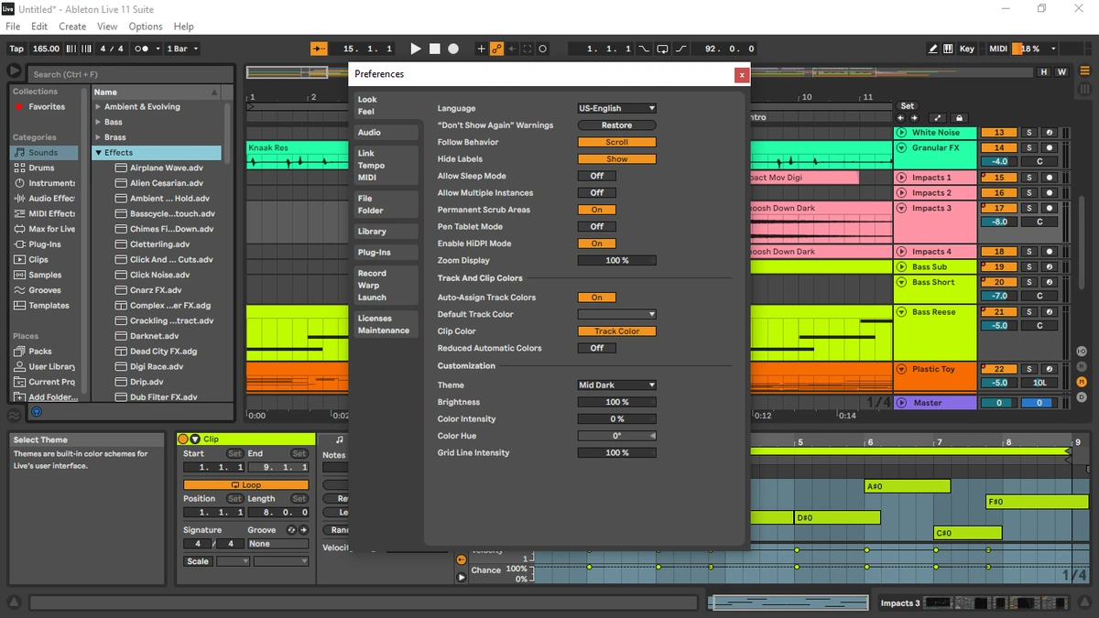Open the 1 Bar quantization dropdown

pos(182,49)
